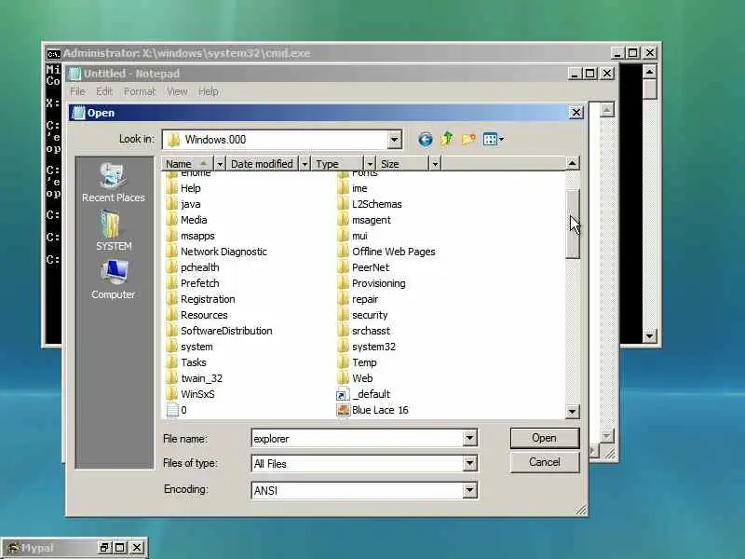Select the Help folder icon
Image resolution: width=745 pixels, height=559 pixels.
click(x=172, y=188)
